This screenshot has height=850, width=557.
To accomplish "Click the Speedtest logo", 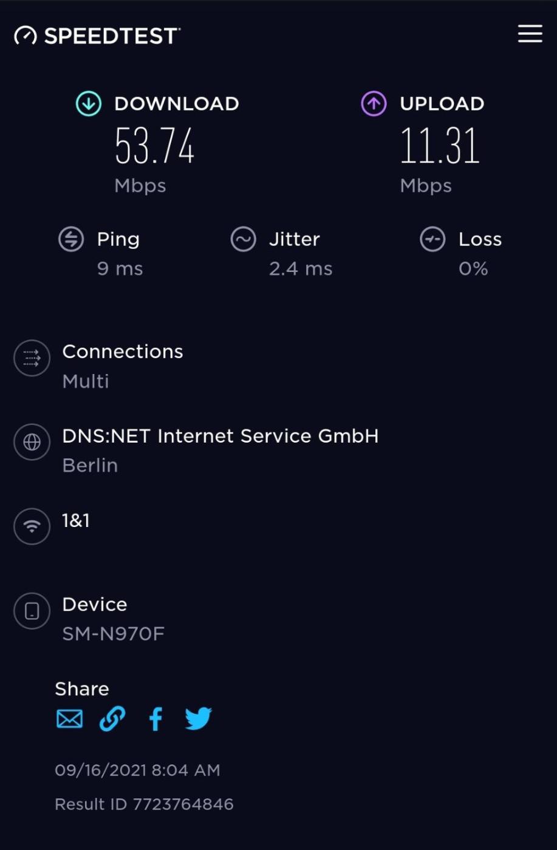I will point(97,36).
